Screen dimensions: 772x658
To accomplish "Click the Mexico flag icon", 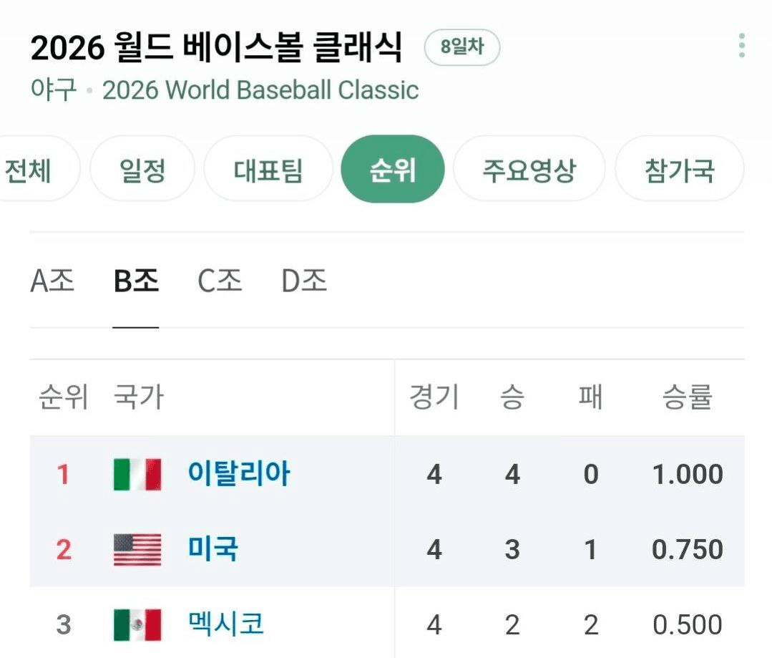I will click(x=137, y=624).
